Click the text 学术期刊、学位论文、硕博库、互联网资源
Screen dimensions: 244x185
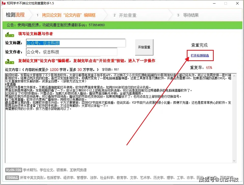point(55,170)
